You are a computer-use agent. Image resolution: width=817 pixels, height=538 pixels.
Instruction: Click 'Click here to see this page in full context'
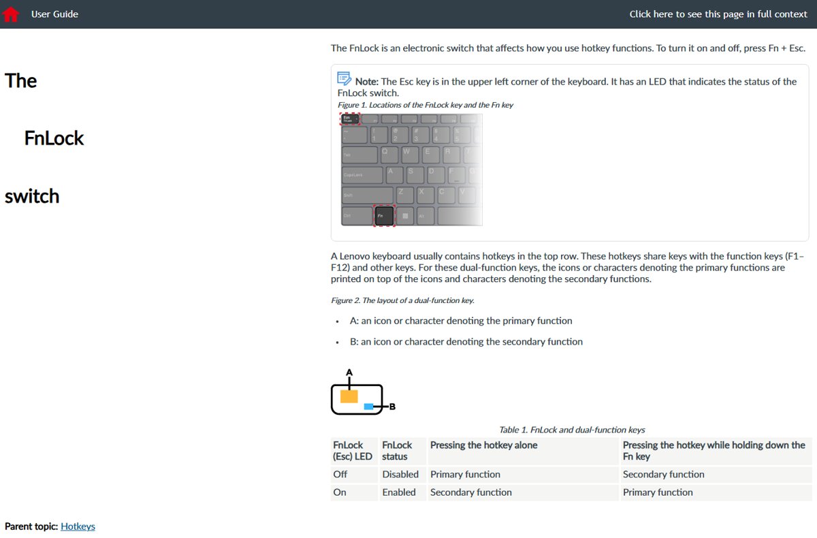pos(718,14)
